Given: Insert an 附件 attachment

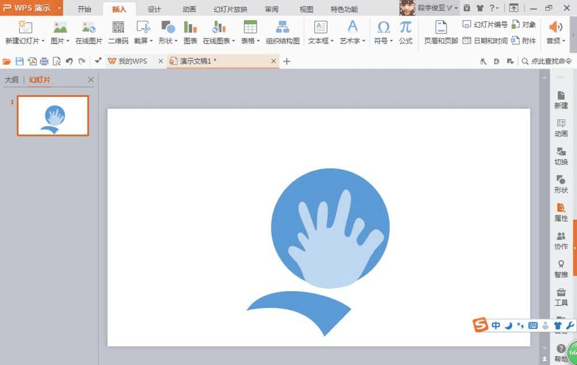Looking at the screenshot, I should (524, 40).
